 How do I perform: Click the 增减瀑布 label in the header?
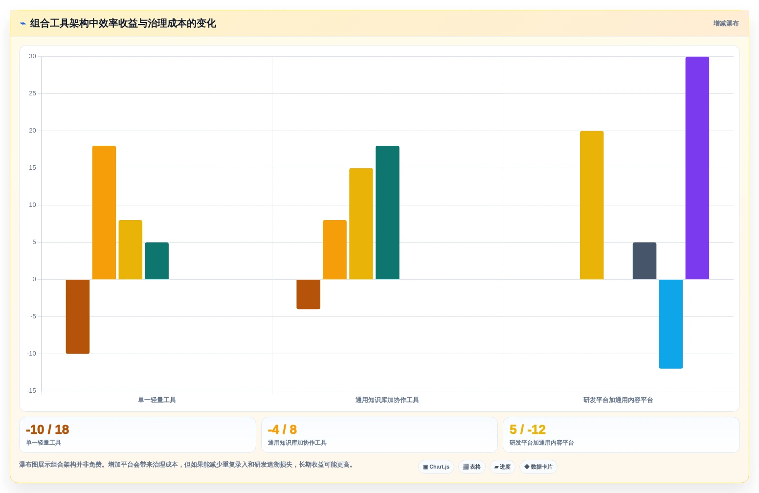tap(726, 23)
